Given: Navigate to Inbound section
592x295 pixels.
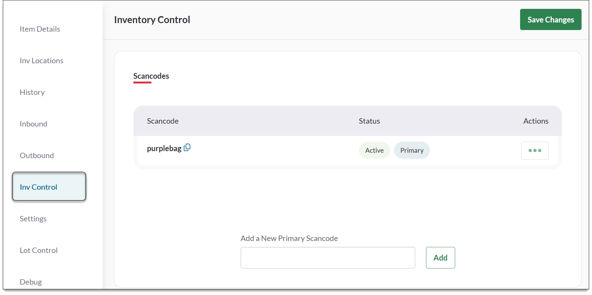Looking at the screenshot, I should pos(33,124).
